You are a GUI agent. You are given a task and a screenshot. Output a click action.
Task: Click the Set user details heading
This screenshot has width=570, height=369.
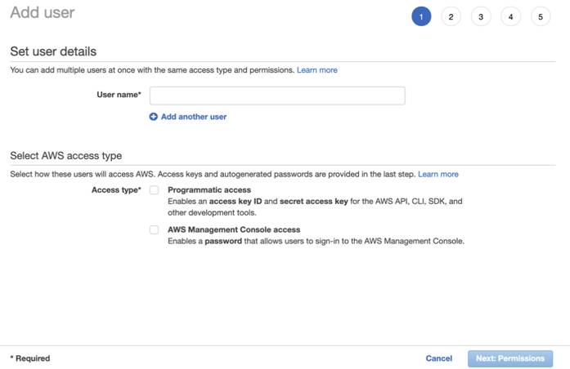(x=53, y=51)
